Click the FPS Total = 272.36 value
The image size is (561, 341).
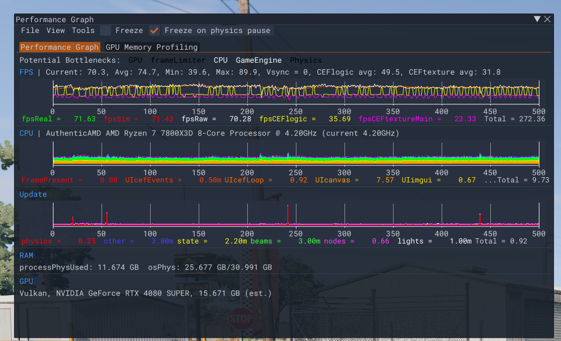pyautogui.click(x=515, y=119)
